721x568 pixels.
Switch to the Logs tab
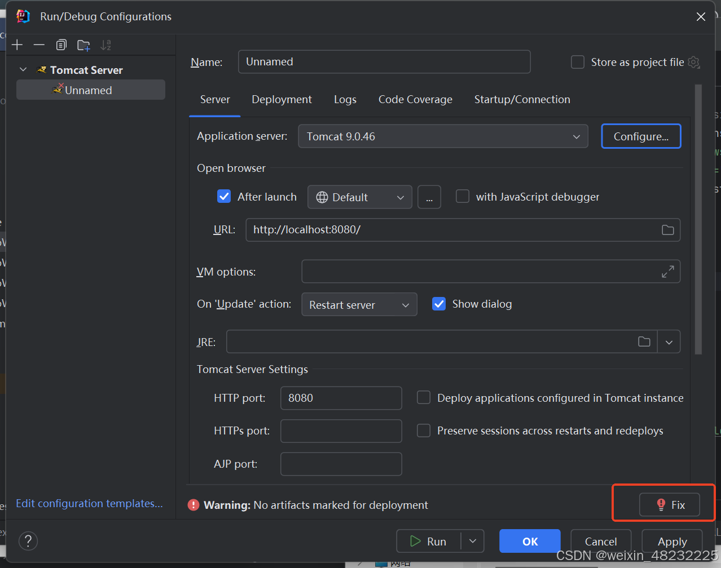345,100
